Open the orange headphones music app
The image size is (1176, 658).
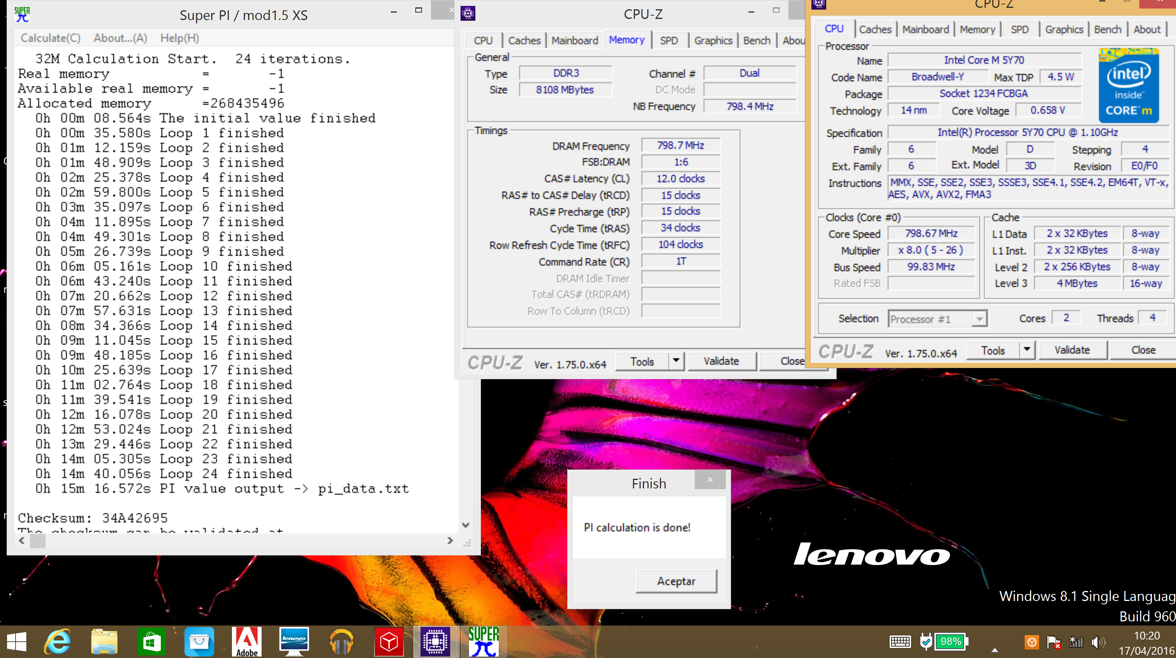click(x=342, y=642)
